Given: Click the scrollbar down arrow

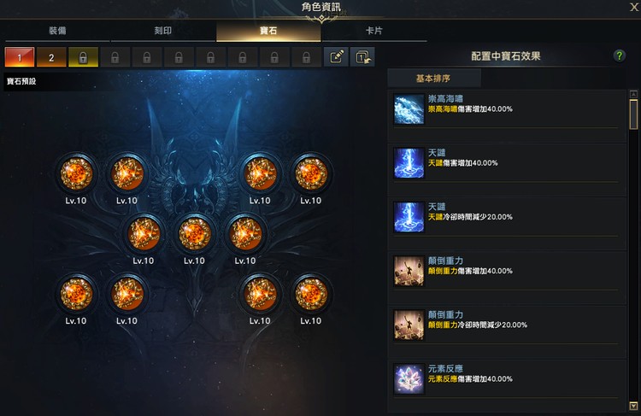Looking at the screenshot, I should point(633,406).
